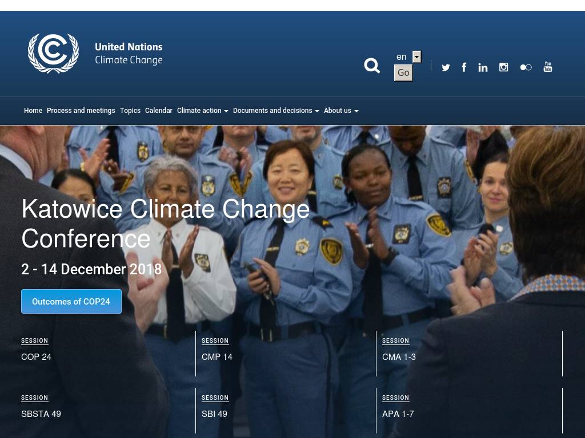The height and width of the screenshot is (438, 585).
Task: Open the Calendar menu item
Action: coord(159,111)
